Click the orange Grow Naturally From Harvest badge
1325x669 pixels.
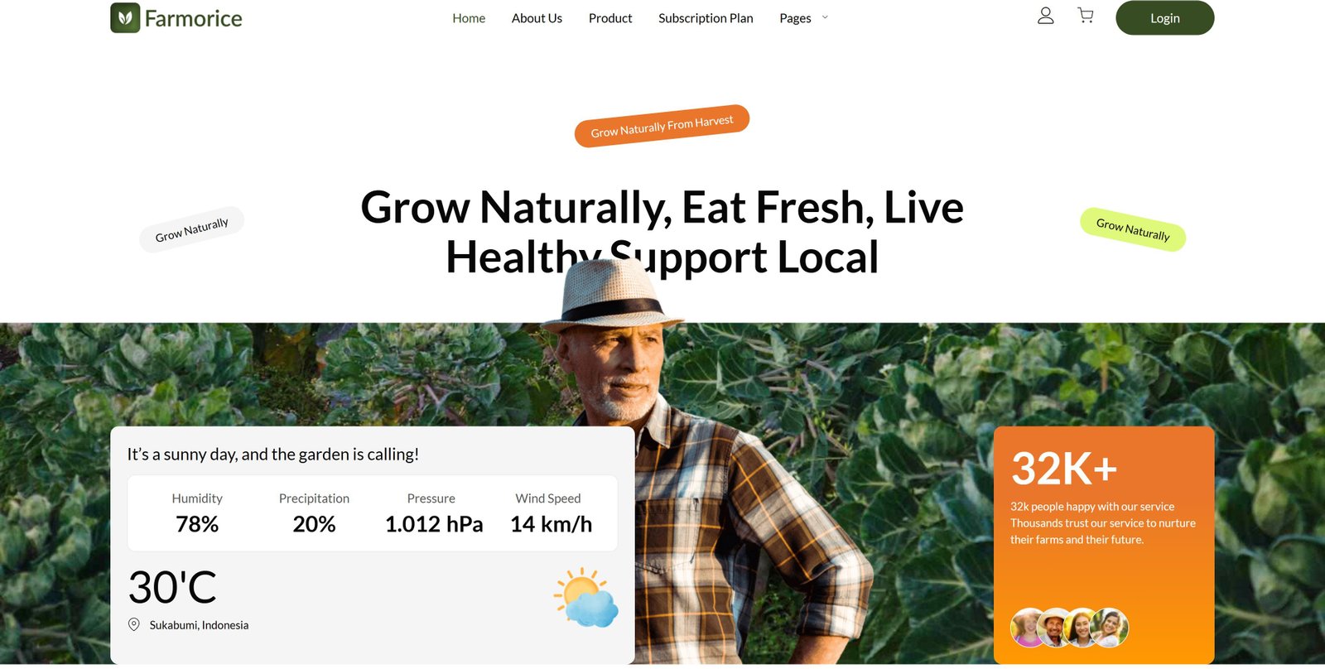tap(662, 126)
